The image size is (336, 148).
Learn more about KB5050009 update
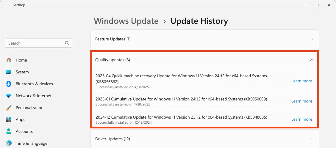[x=301, y=101]
